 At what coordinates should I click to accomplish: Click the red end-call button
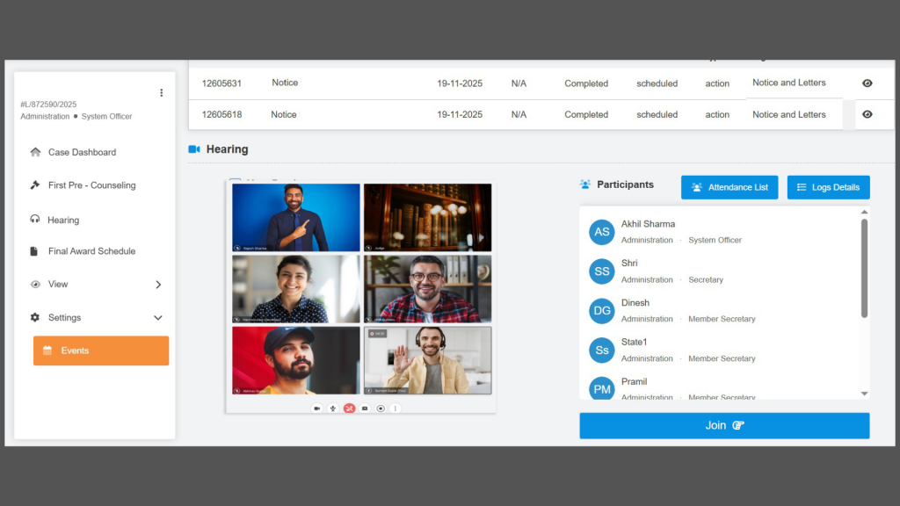349,408
